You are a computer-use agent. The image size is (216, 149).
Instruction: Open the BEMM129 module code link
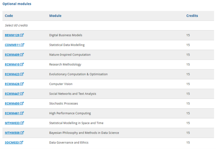click(12, 35)
